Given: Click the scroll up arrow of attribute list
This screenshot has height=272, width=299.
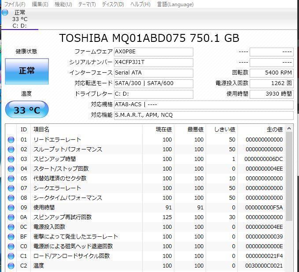Looking at the screenshot, I should [x=289, y=129].
